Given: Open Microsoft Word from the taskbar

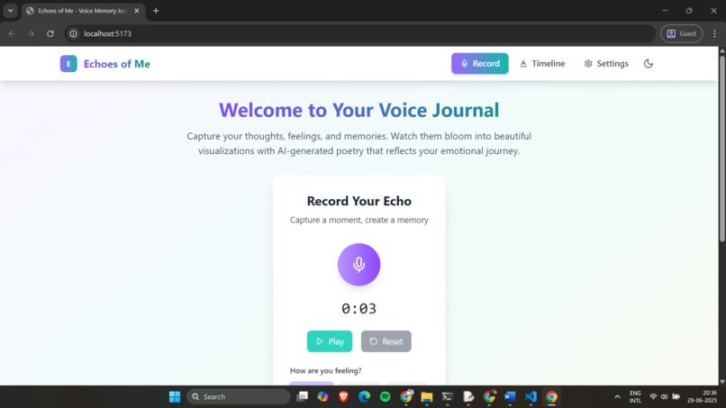Looking at the screenshot, I should (x=510, y=397).
